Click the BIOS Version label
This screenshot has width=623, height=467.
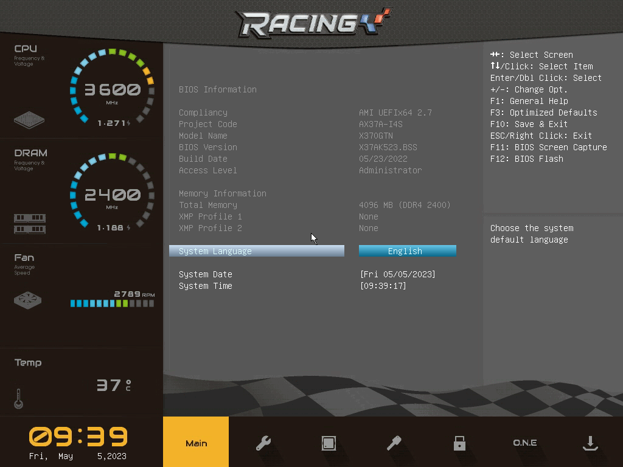(208, 147)
